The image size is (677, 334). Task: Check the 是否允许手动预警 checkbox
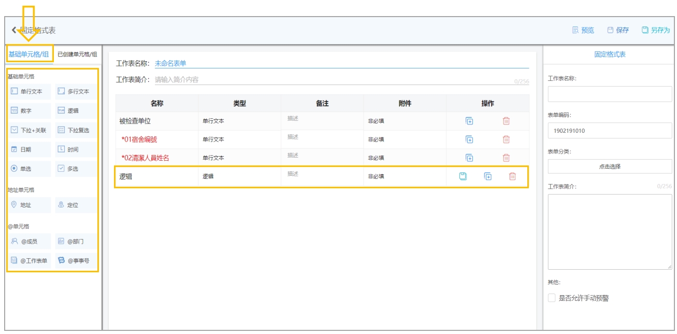tap(552, 298)
